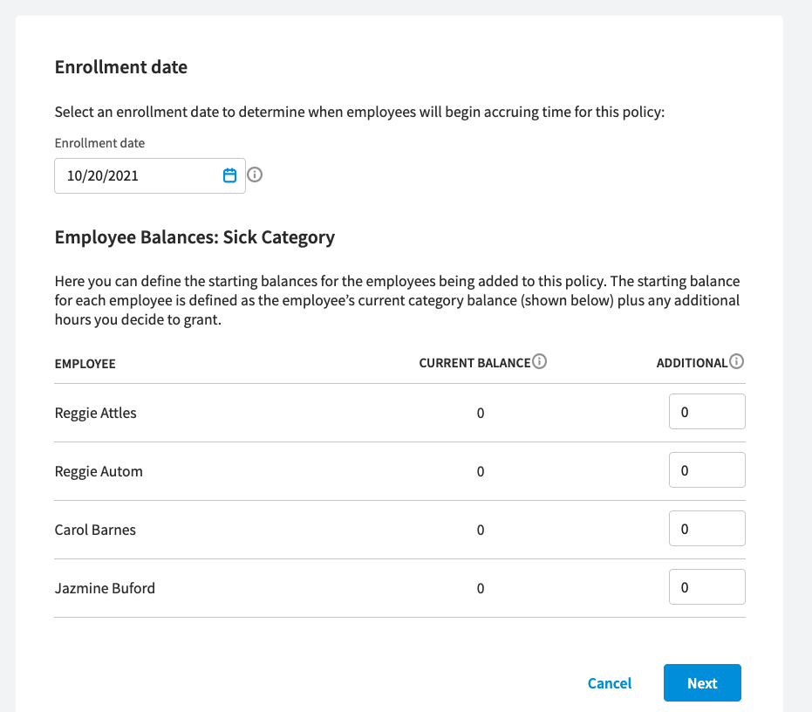Edit additional hours for Reggie Attles
Screen dimensions: 812x712
point(706,412)
